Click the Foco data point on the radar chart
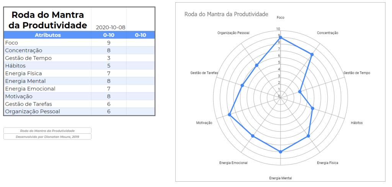This screenshot has height=187, width=392. pos(281,37)
